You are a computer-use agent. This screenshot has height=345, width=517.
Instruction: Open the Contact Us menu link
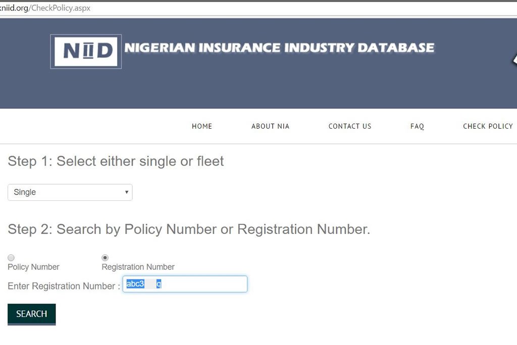(x=350, y=126)
